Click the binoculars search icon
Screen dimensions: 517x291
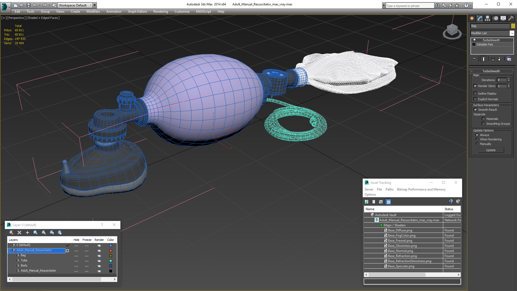click(x=437, y=5)
